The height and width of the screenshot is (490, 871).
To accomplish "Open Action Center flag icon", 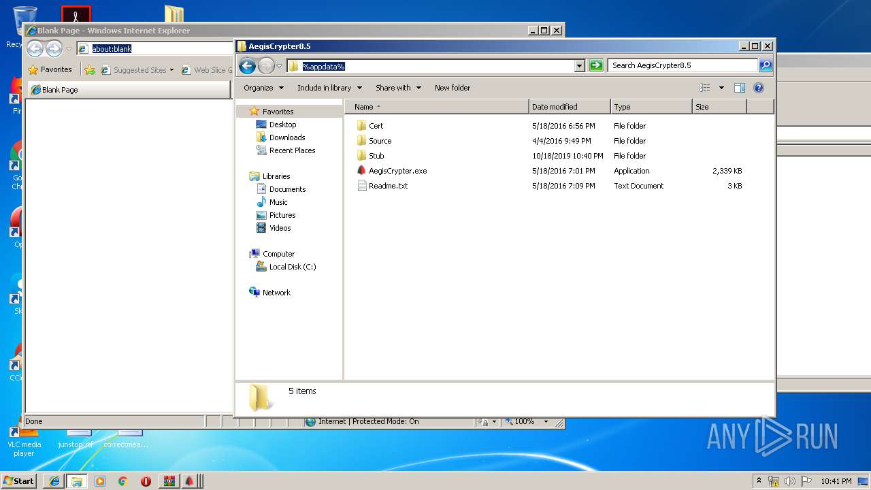I will tap(806, 481).
